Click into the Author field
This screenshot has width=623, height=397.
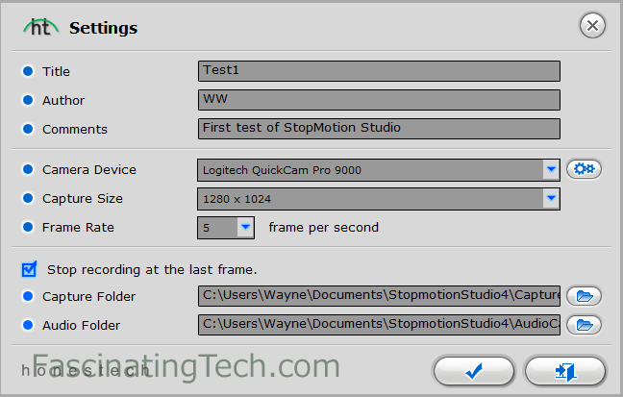coord(379,100)
